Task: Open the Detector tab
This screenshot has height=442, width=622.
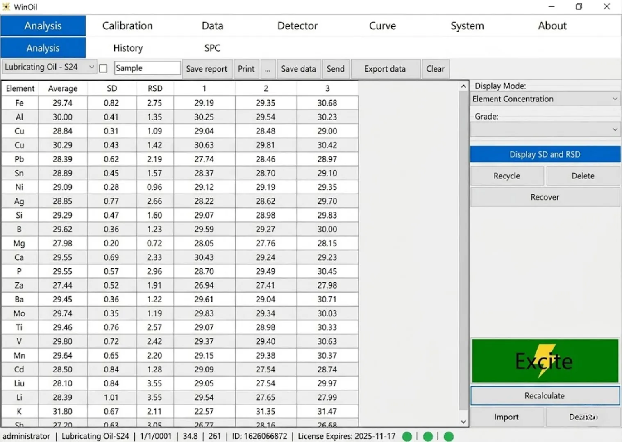Action: click(x=297, y=26)
